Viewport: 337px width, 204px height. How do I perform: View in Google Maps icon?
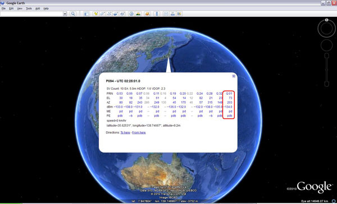179,13
